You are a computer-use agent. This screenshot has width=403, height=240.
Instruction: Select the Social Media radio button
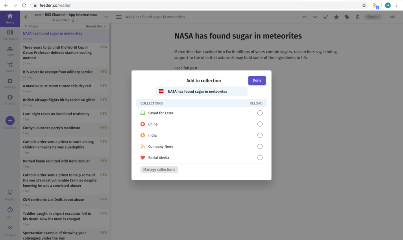[260, 158]
